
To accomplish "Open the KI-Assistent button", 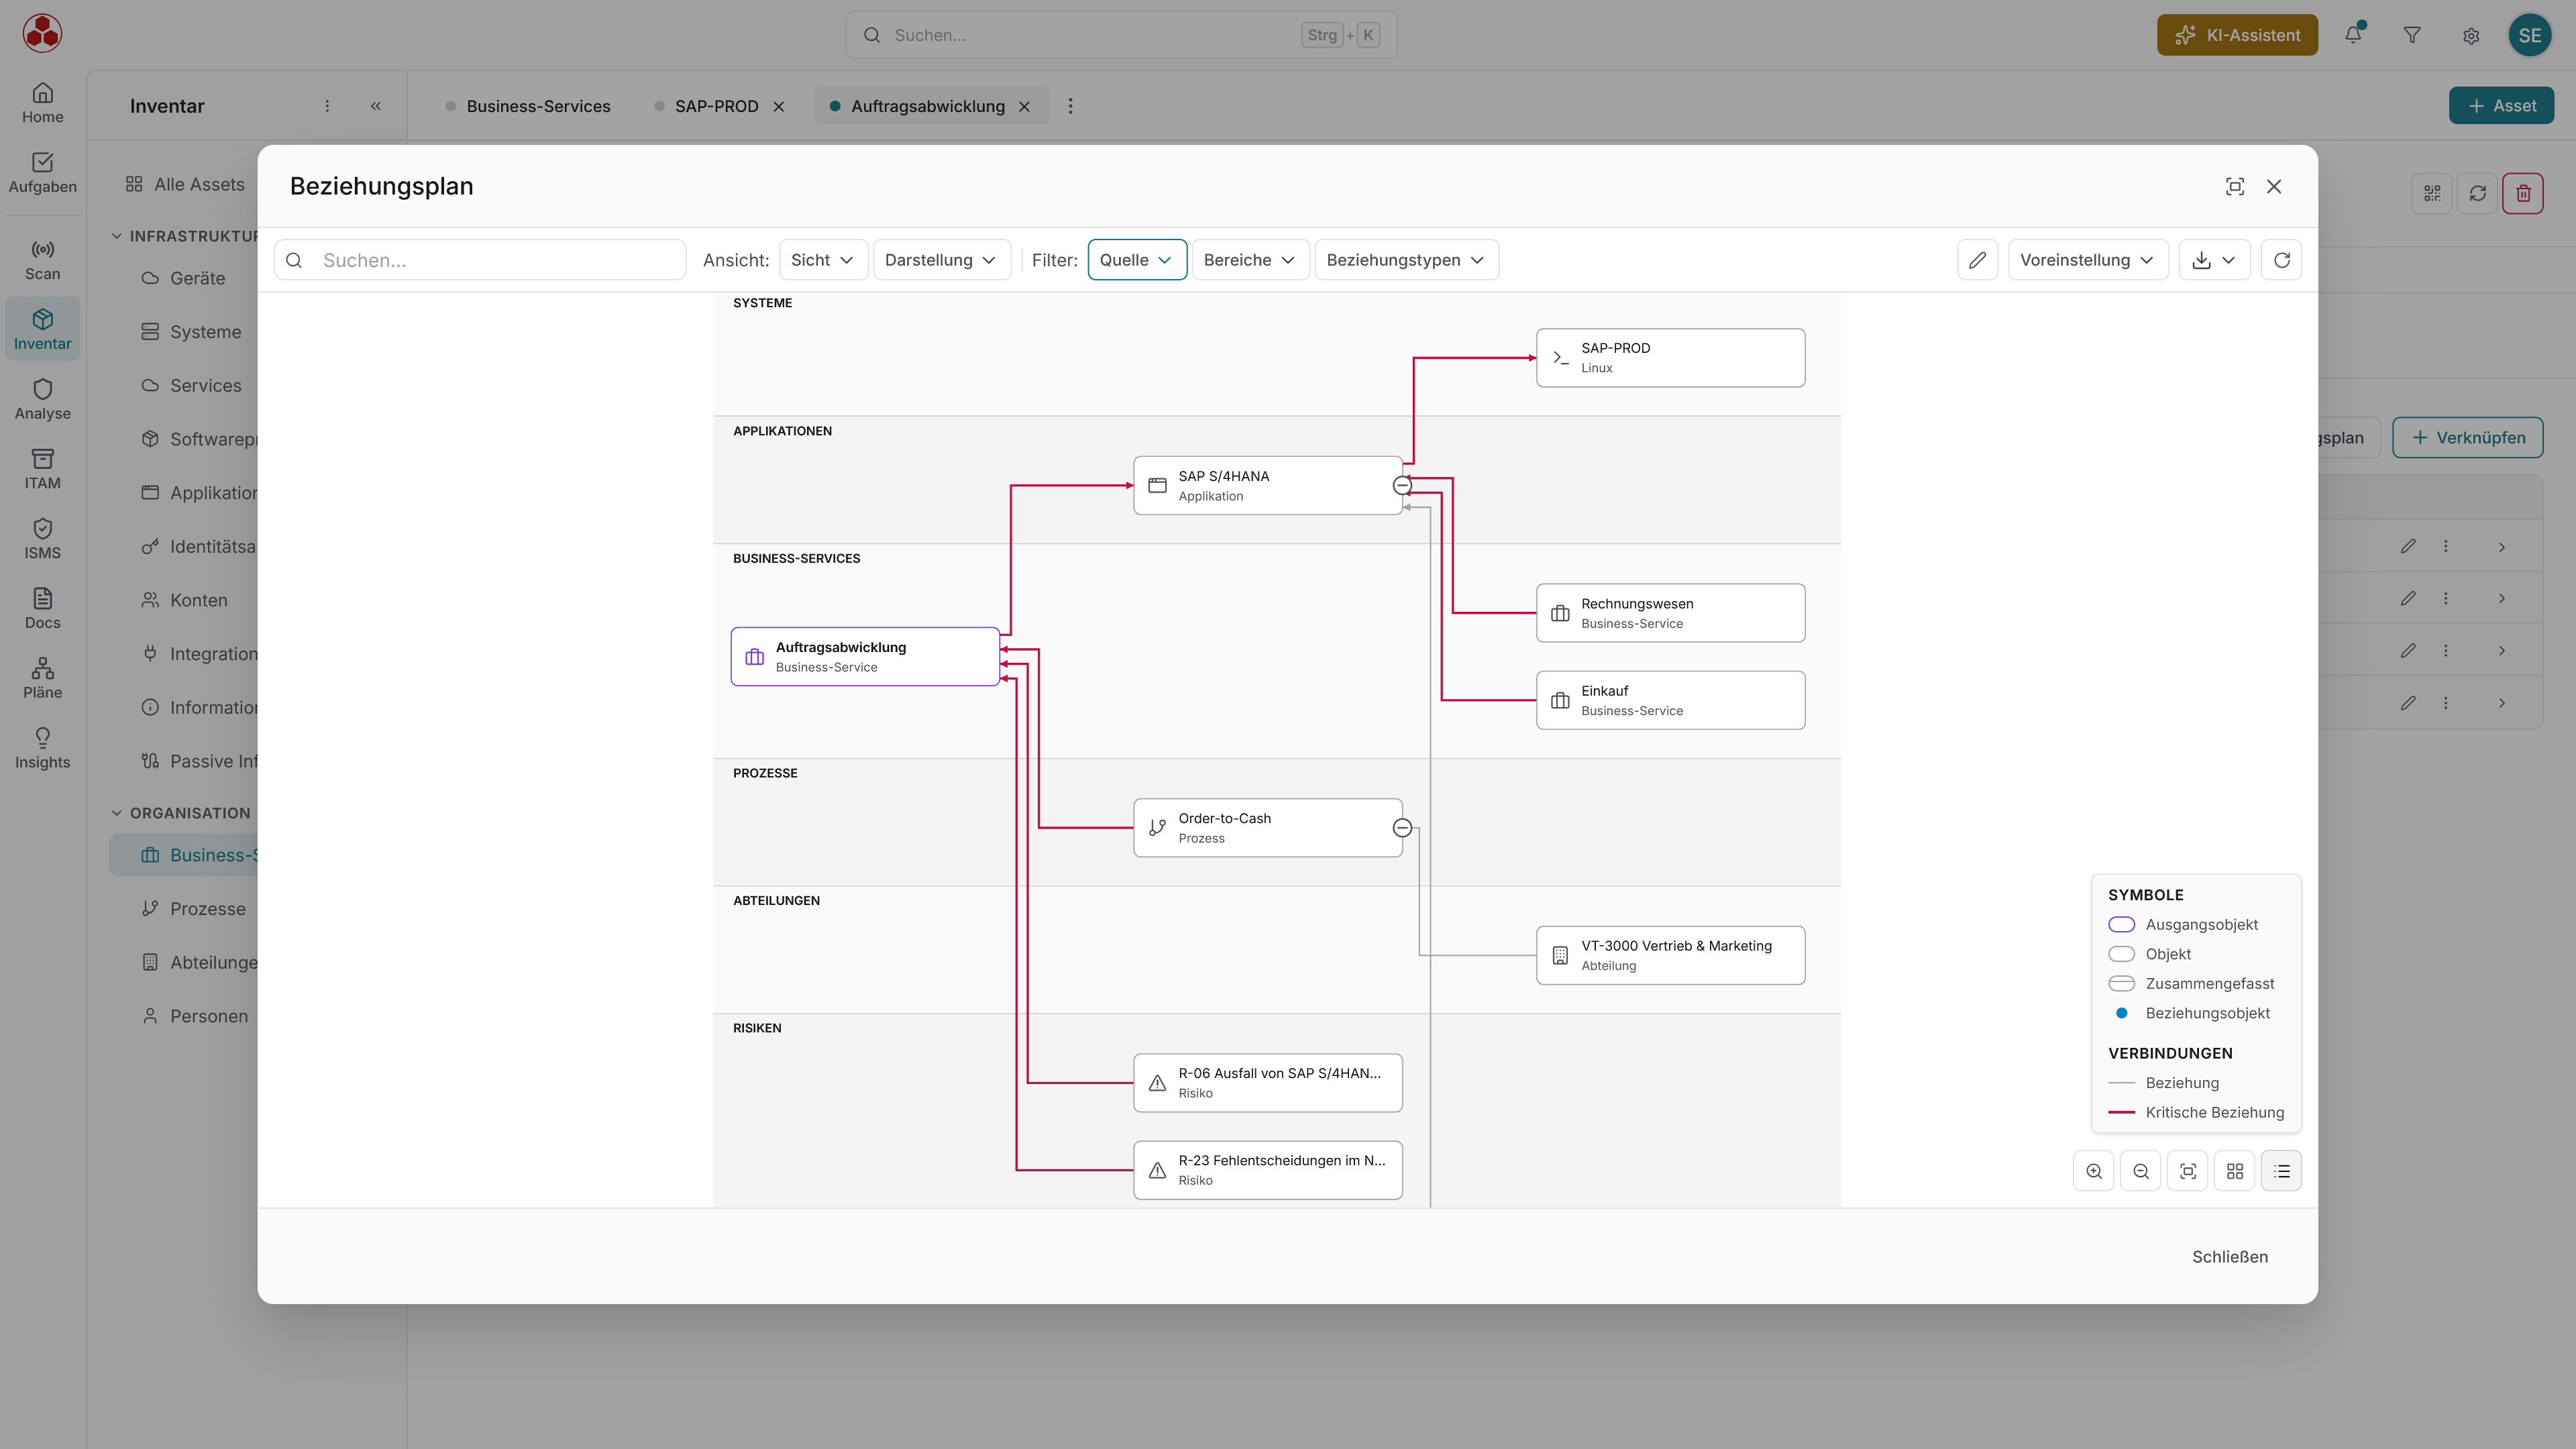I will point(2237,35).
